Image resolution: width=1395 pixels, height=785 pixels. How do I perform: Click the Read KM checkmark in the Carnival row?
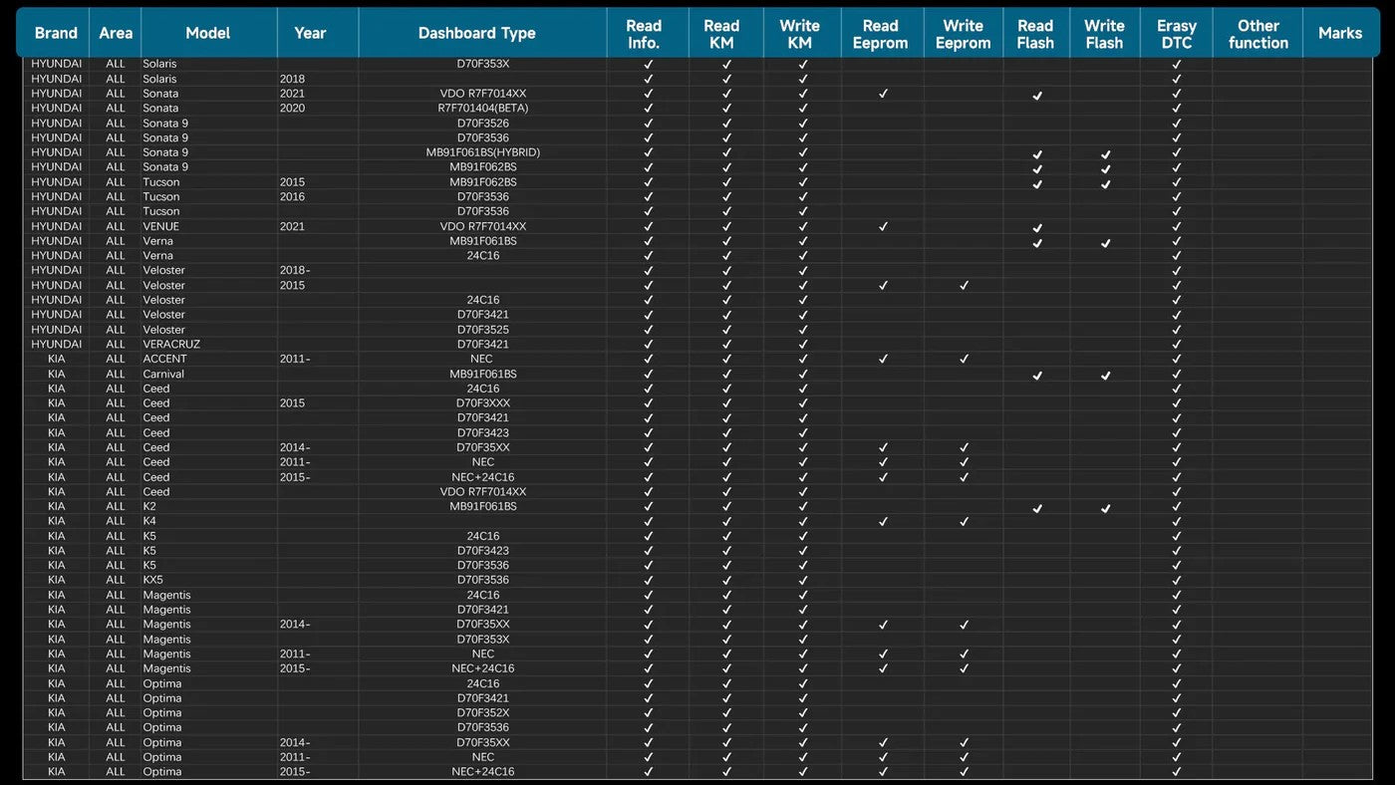click(726, 375)
